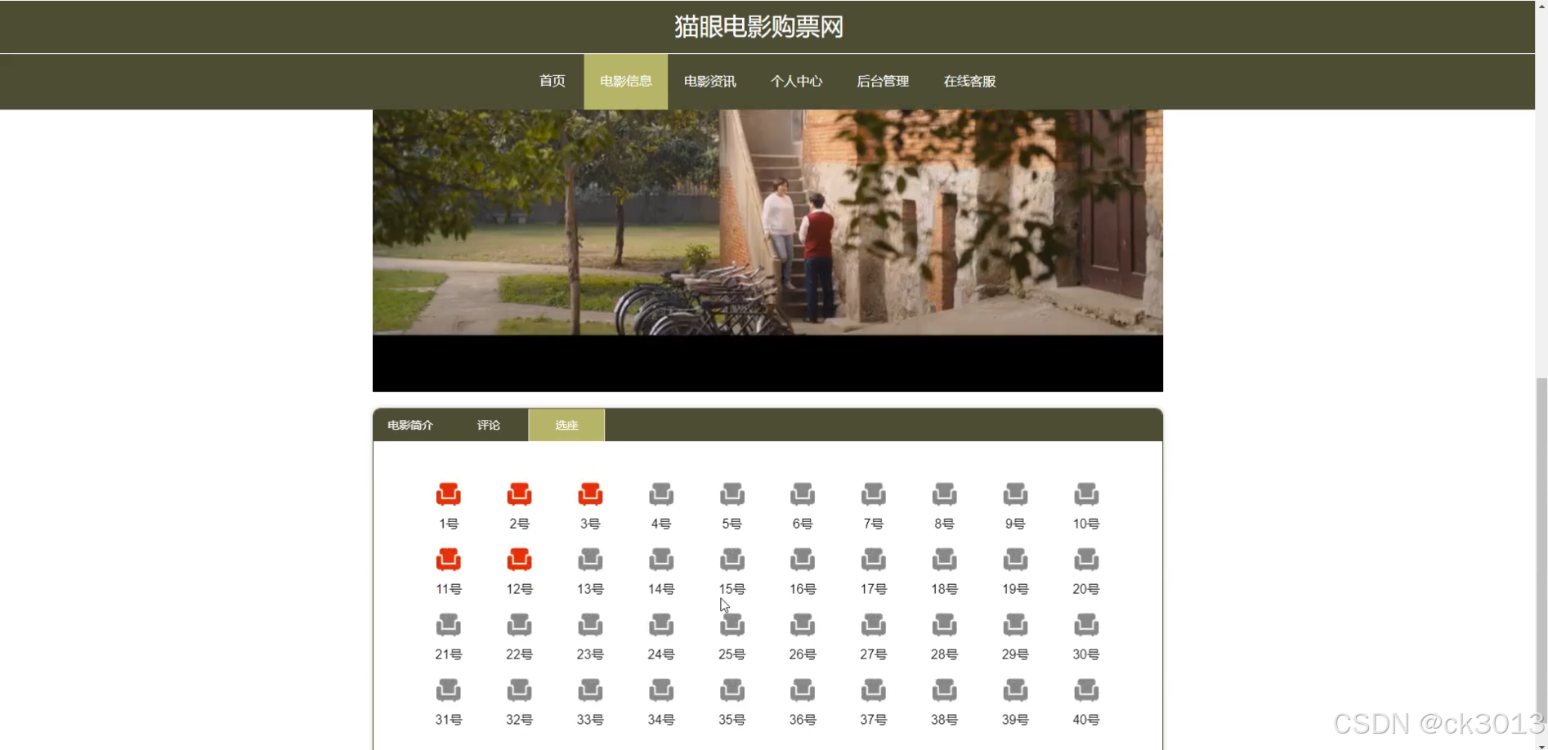Click the red seat icon 11号
Viewport: 1548px width, 750px height.
pos(448,560)
